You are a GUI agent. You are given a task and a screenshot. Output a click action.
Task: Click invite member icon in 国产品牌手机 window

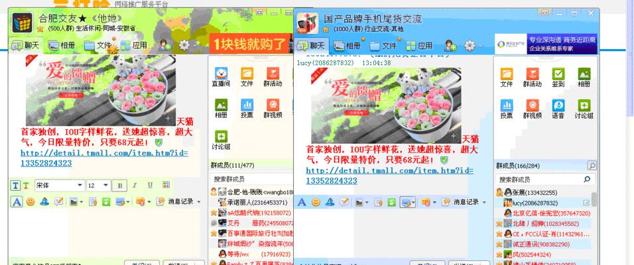click(x=450, y=46)
